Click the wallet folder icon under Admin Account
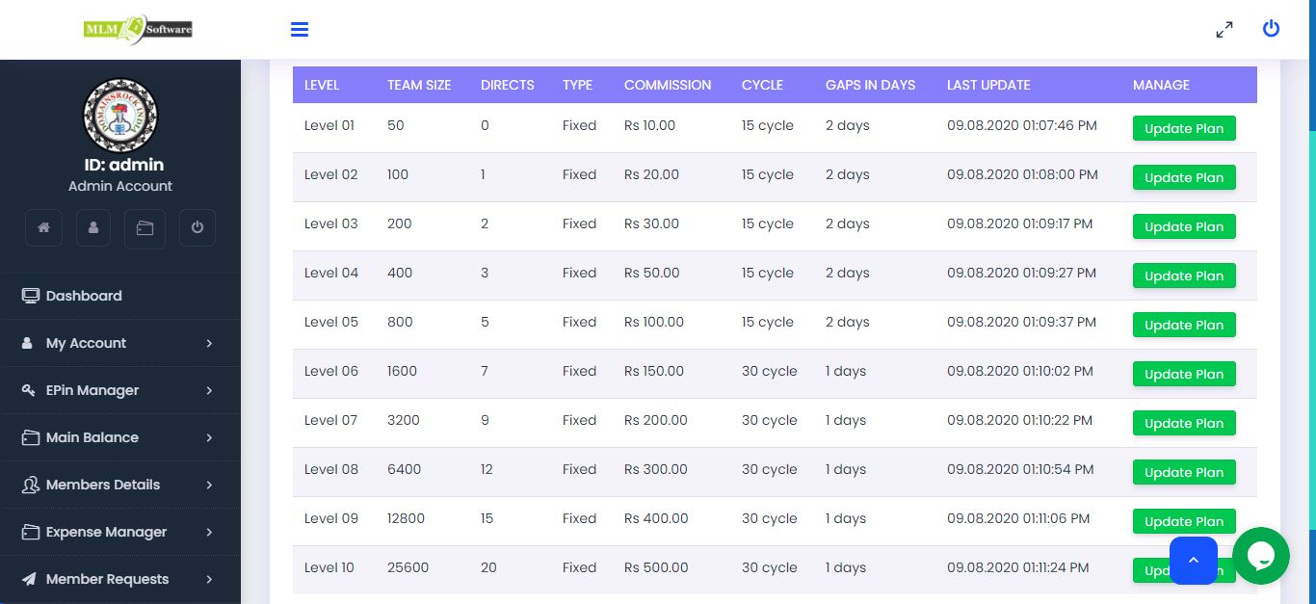The image size is (1316, 604). [x=145, y=228]
